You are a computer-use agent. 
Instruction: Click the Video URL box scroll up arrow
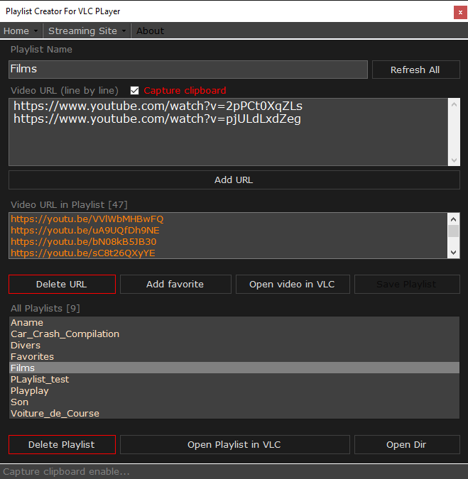[x=454, y=105]
